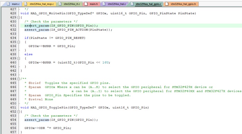Collapse the comment block fold at line 444
This screenshot has width=242, height=134.
pos(19,79)
